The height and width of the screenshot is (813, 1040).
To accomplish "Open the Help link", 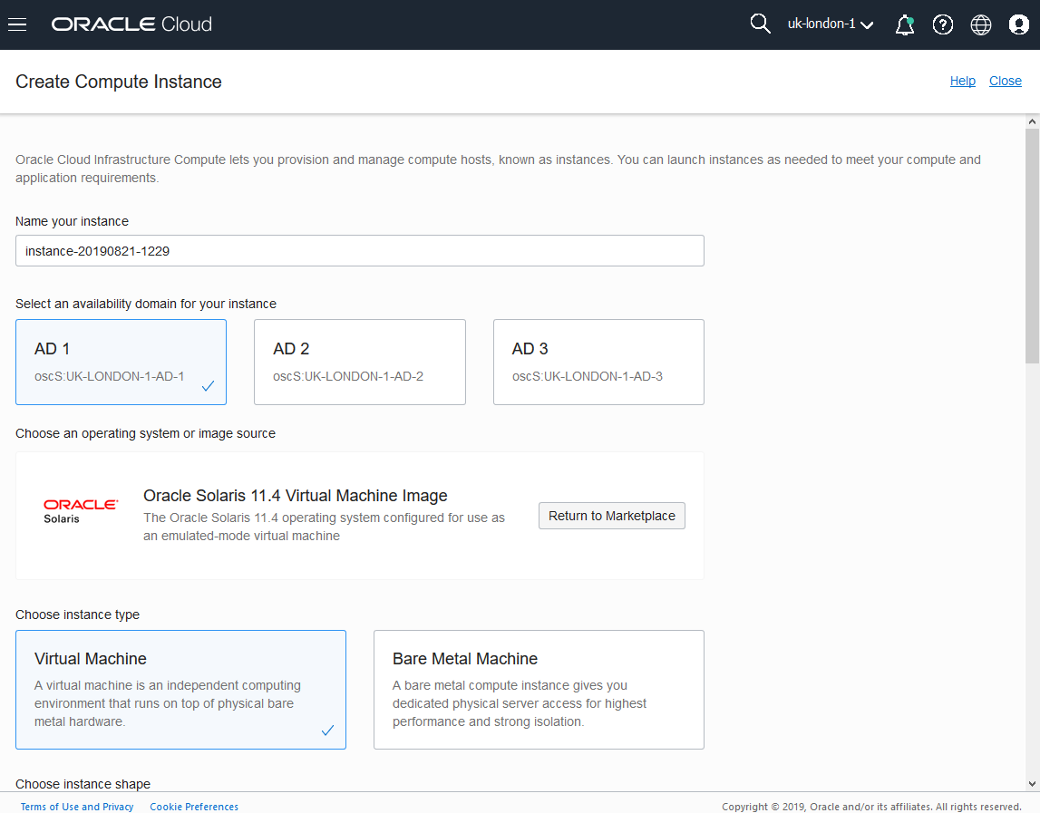I will [x=962, y=82].
